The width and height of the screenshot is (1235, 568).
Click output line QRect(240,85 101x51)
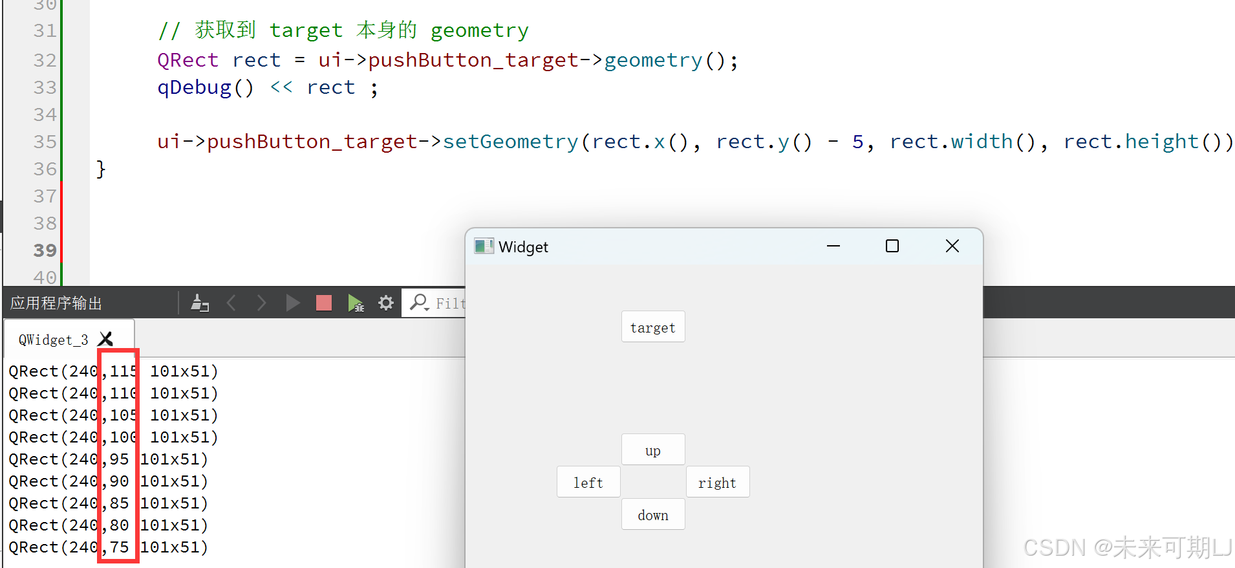pos(109,503)
